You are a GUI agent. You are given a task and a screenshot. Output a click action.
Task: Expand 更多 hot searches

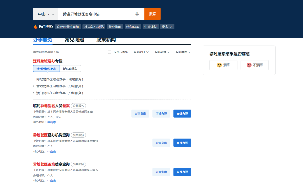click(x=167, y=27)
